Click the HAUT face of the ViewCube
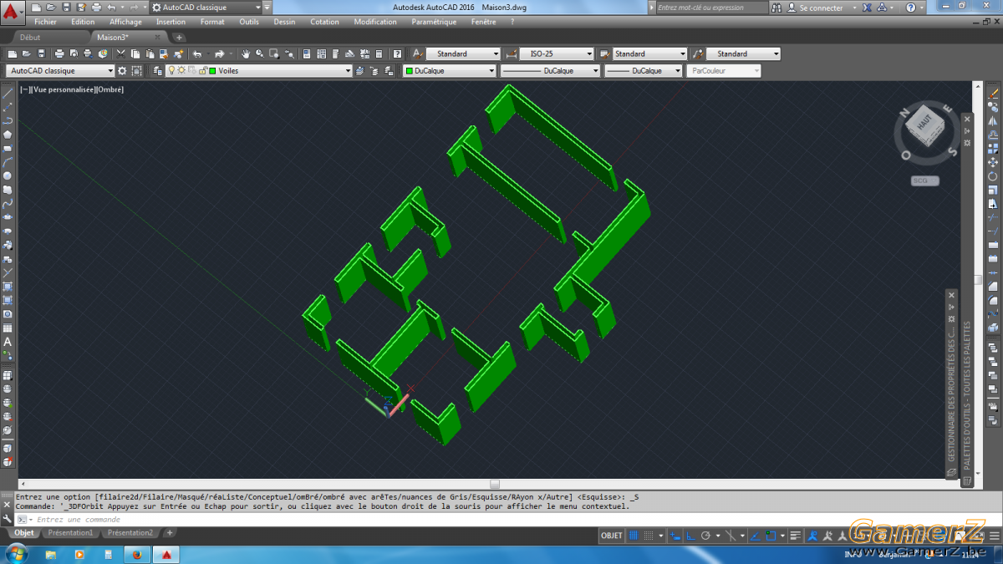 coord(924,122)
